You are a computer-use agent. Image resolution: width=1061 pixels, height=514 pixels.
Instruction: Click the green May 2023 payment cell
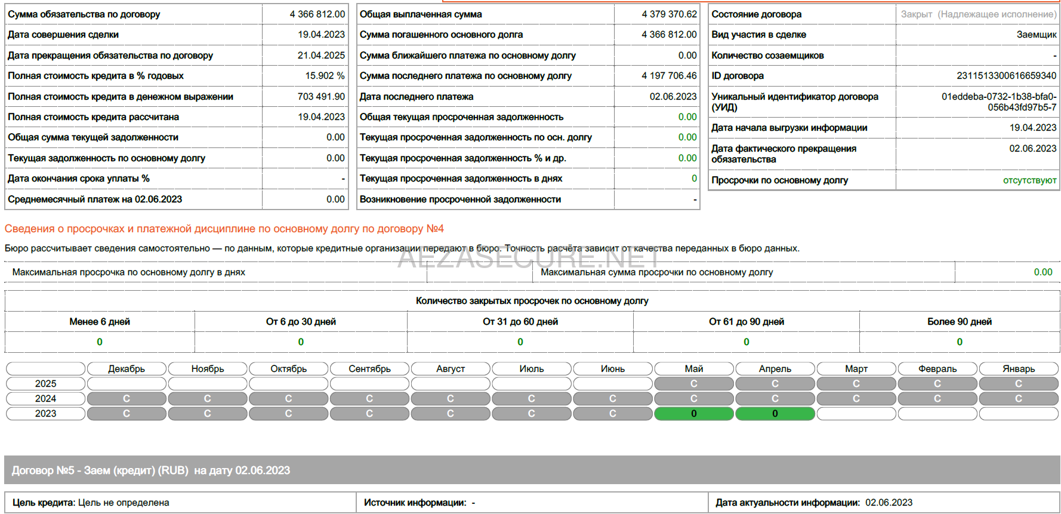click(694, 414)
